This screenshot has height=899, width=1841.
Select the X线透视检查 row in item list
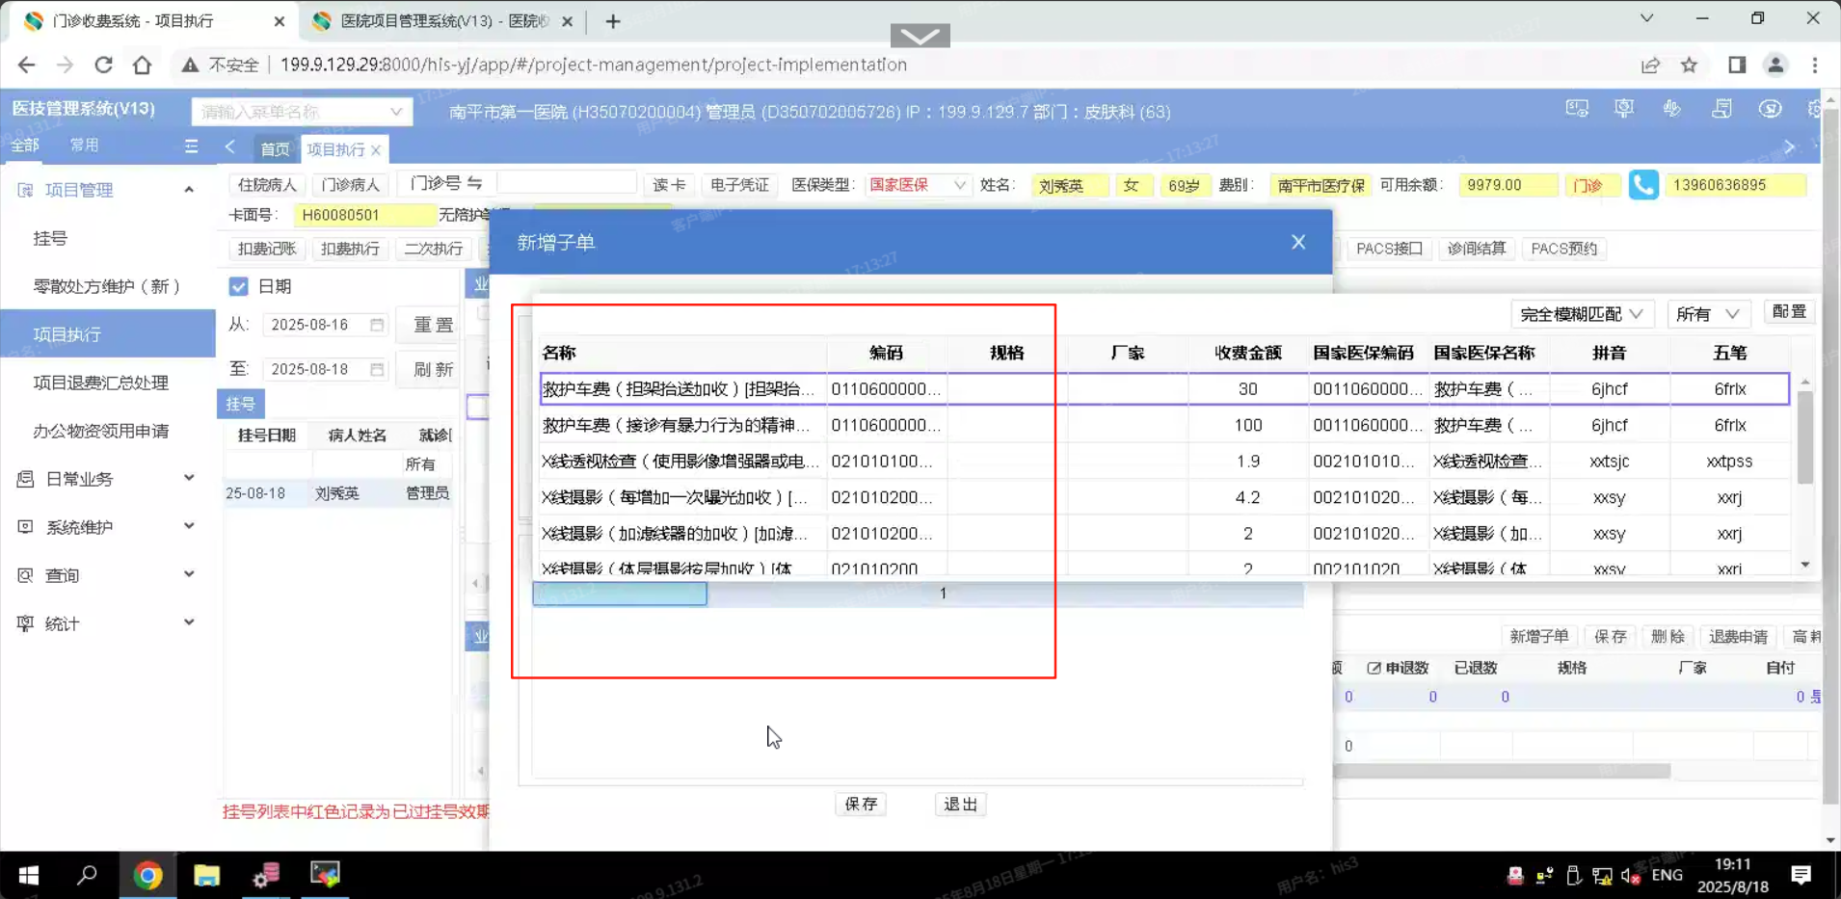tap(1164, 461)
